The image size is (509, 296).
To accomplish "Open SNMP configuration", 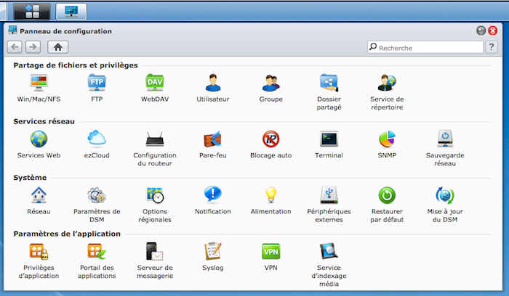I will coord(388,139).
